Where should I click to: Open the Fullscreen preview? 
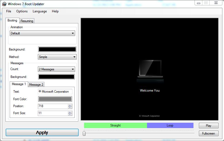tap(209, 133)
